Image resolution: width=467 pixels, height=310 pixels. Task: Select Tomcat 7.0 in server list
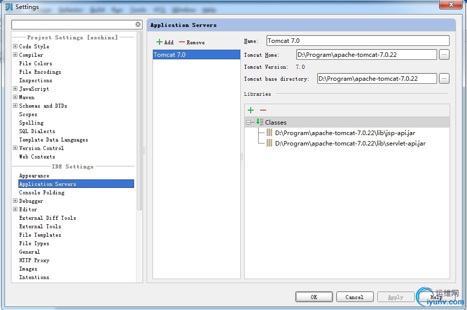(196, 55)
